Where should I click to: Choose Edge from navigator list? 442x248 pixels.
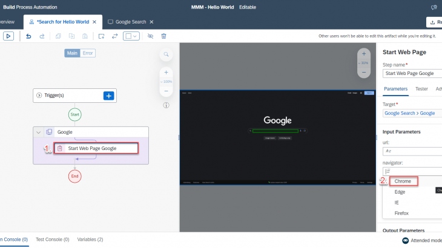point(400,192)
